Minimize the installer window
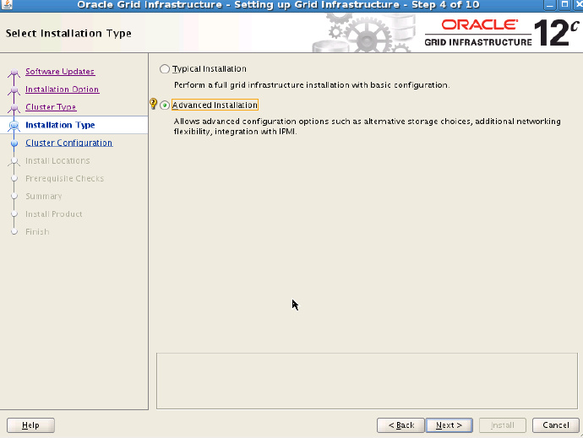 pos(549,5)
